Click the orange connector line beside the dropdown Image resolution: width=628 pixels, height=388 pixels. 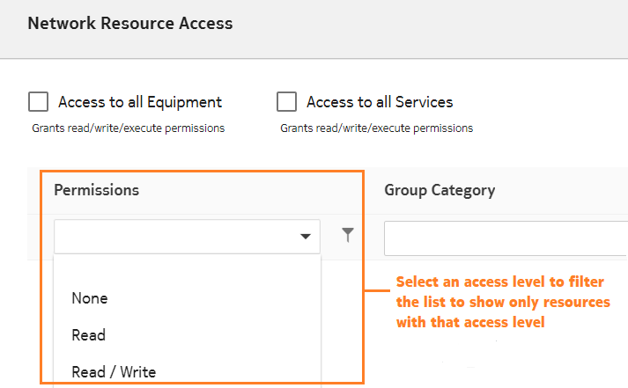point(379,291)
